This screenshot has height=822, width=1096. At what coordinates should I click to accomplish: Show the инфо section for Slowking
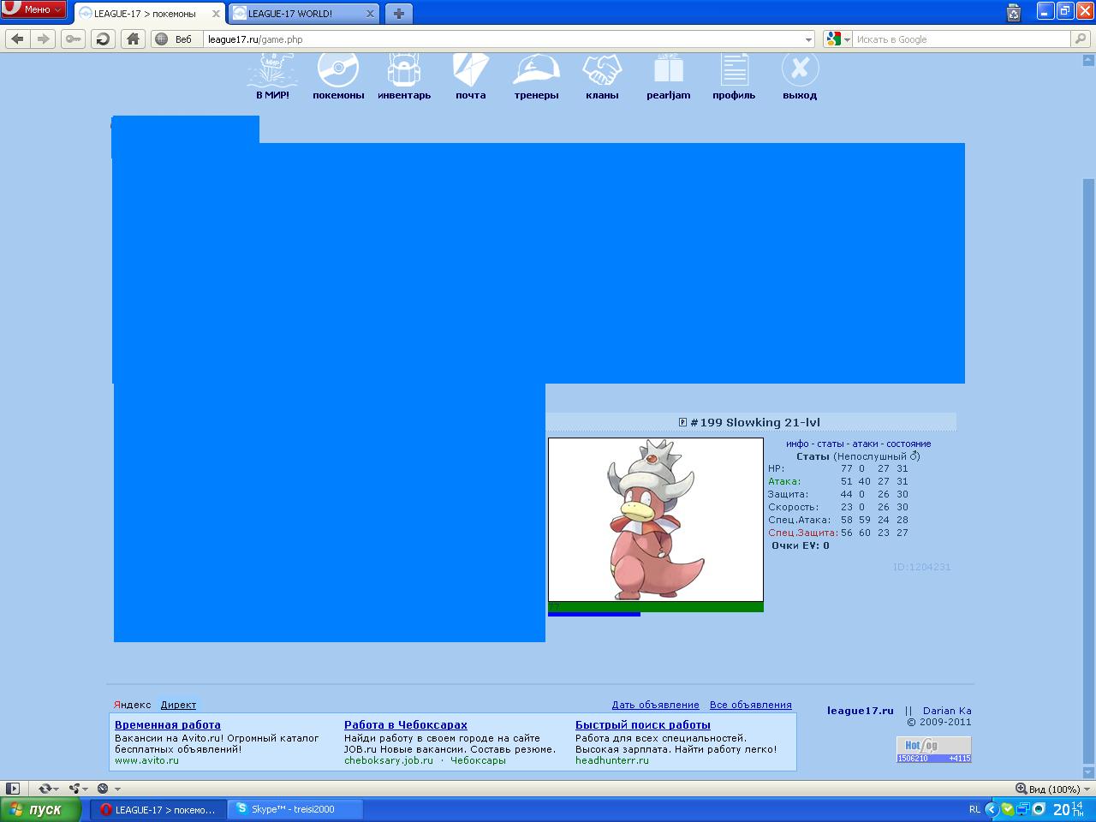(x=797, y=444)
